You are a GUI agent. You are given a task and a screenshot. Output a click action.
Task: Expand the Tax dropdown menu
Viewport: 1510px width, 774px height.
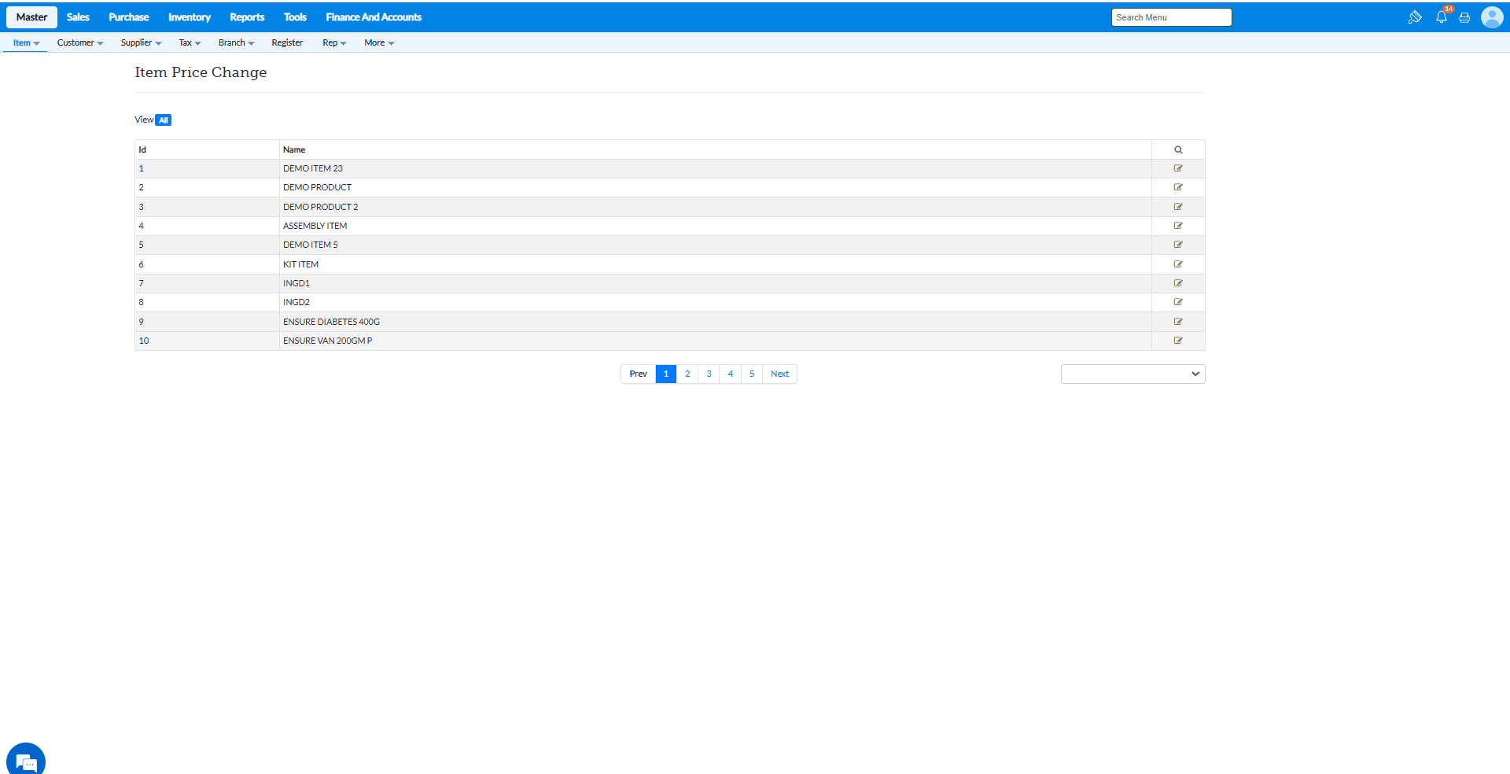[190, 42]
